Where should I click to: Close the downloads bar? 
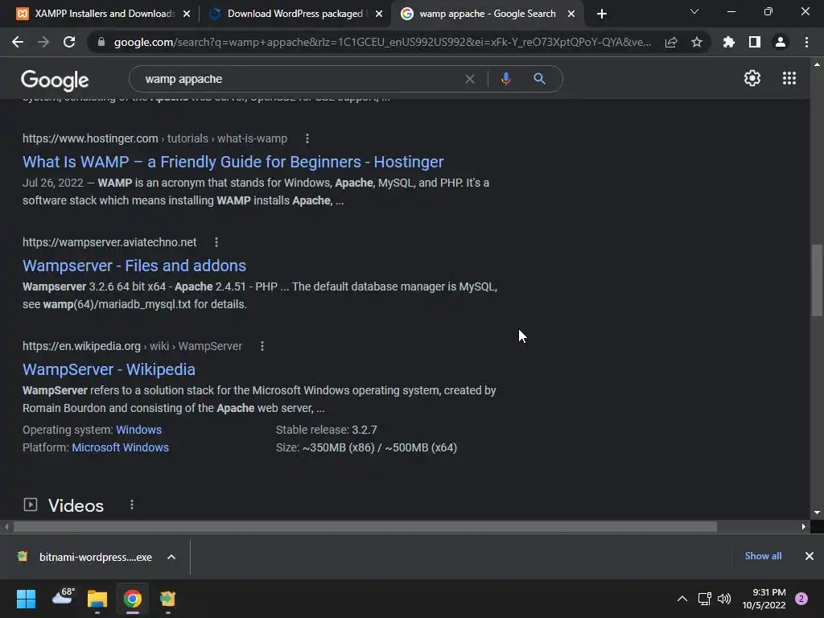click(x=810, y=556)
